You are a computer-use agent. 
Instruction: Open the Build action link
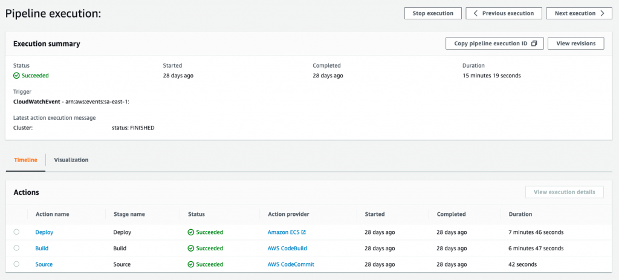coord(42,249)
